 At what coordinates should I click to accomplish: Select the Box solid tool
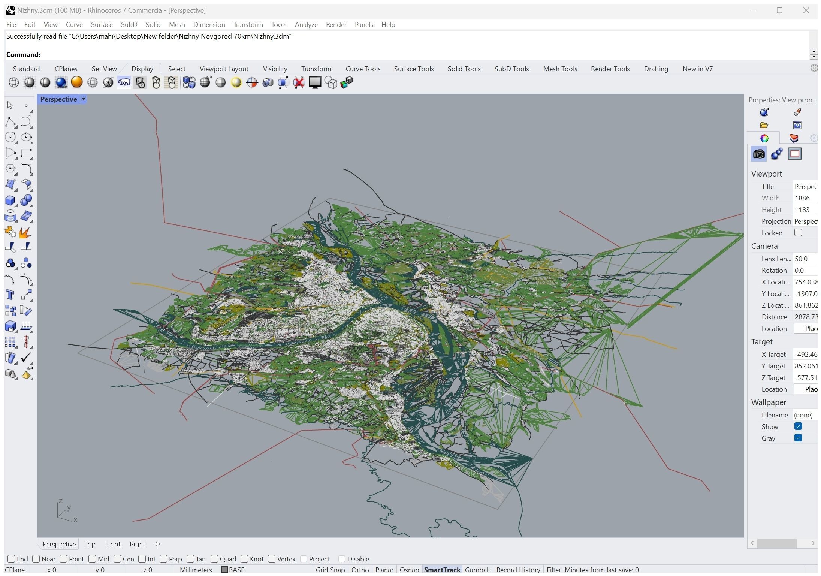(x=10, y=201)
